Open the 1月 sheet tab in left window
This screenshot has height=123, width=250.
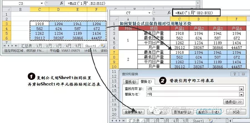click(x=39, y=46)
